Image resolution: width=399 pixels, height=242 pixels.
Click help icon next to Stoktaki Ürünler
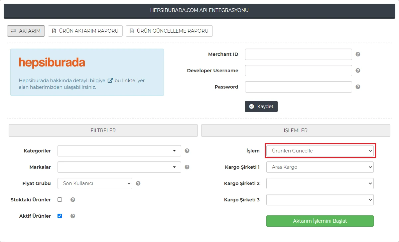72,200
